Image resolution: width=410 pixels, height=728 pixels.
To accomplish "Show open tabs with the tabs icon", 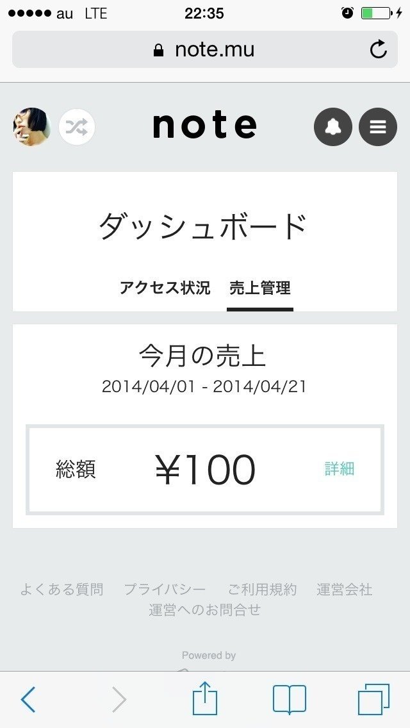I will [x=375, y=699].
